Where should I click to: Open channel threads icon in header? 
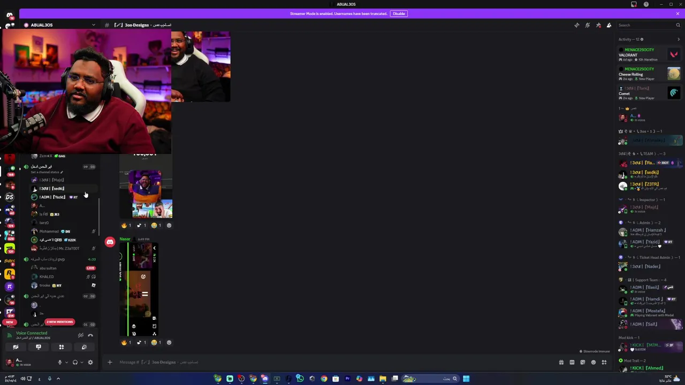point(576,25)
